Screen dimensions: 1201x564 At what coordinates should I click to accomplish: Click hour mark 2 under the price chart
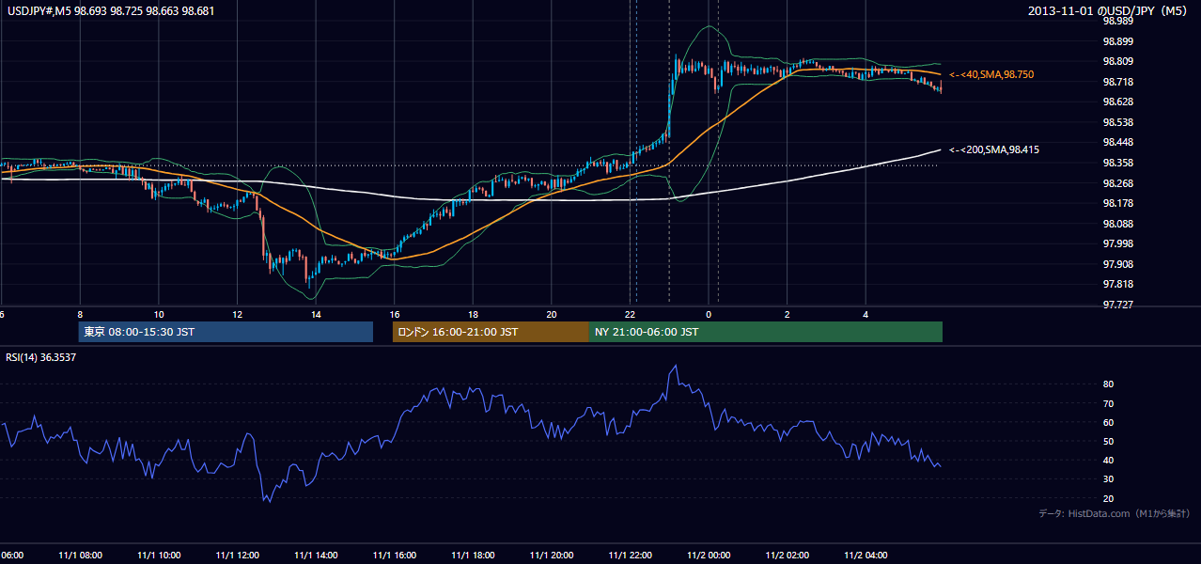coord(788,314)
